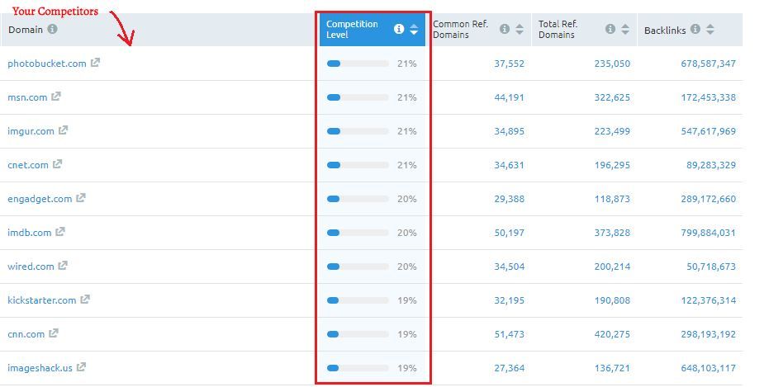Click photobucket.com competition level bar
This screenshot has height=387, width=764.
(358, 64)
